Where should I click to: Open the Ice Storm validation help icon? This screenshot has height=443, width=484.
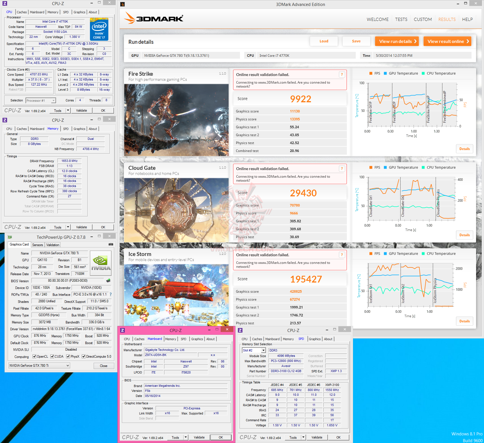tap(342, 255)
